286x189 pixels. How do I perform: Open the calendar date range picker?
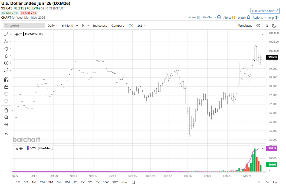(133, 182)
